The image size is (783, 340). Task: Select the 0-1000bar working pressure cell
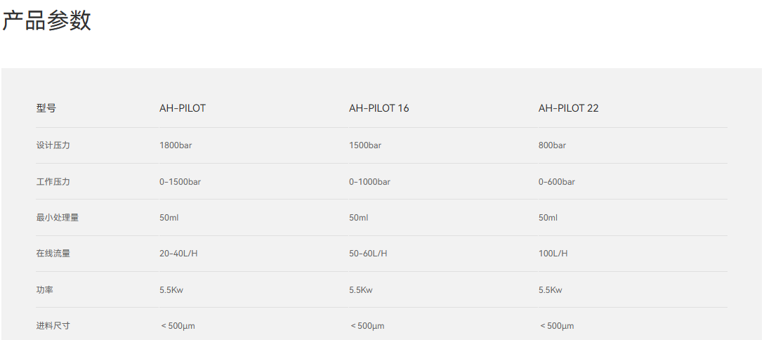369,182
